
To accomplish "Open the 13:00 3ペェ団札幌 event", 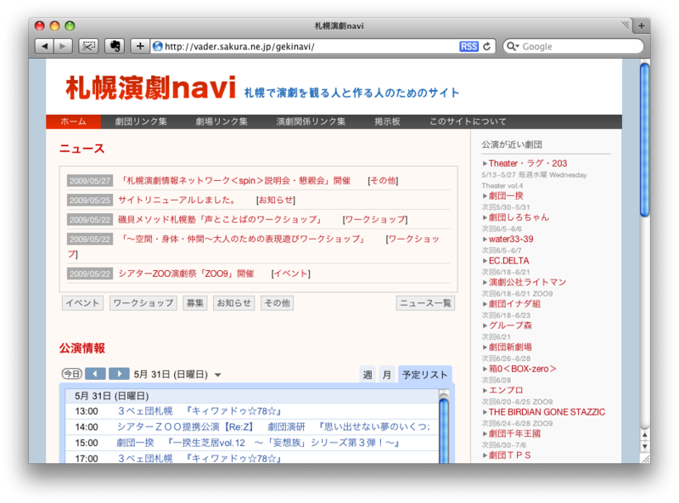I will tap(199, 411).
